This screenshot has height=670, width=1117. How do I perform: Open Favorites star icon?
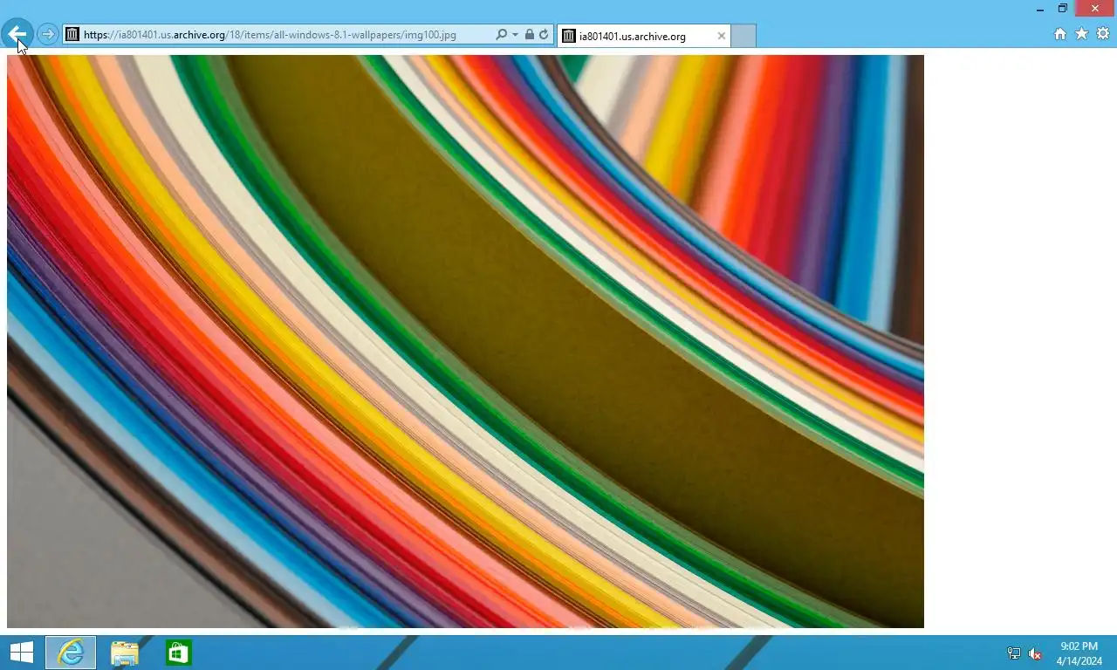(x=1081, y=34)
